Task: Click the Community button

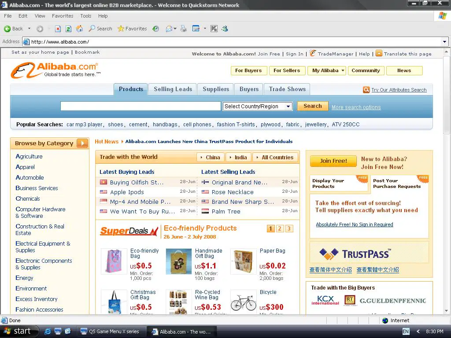Action: click(x=366, y=70)
